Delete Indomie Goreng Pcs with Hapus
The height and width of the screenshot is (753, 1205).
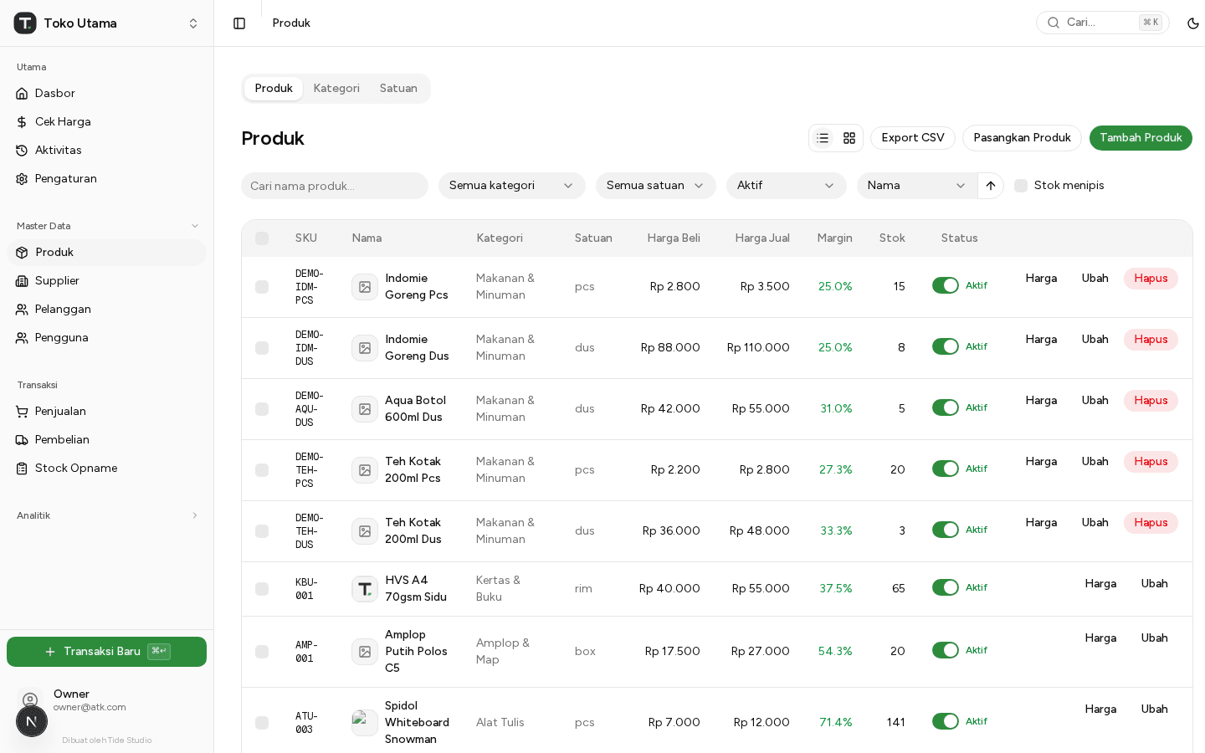coord(1151,279)
